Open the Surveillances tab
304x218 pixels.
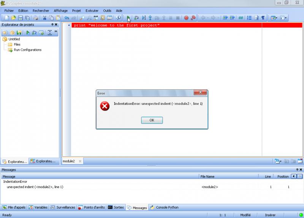click(63, 207)
